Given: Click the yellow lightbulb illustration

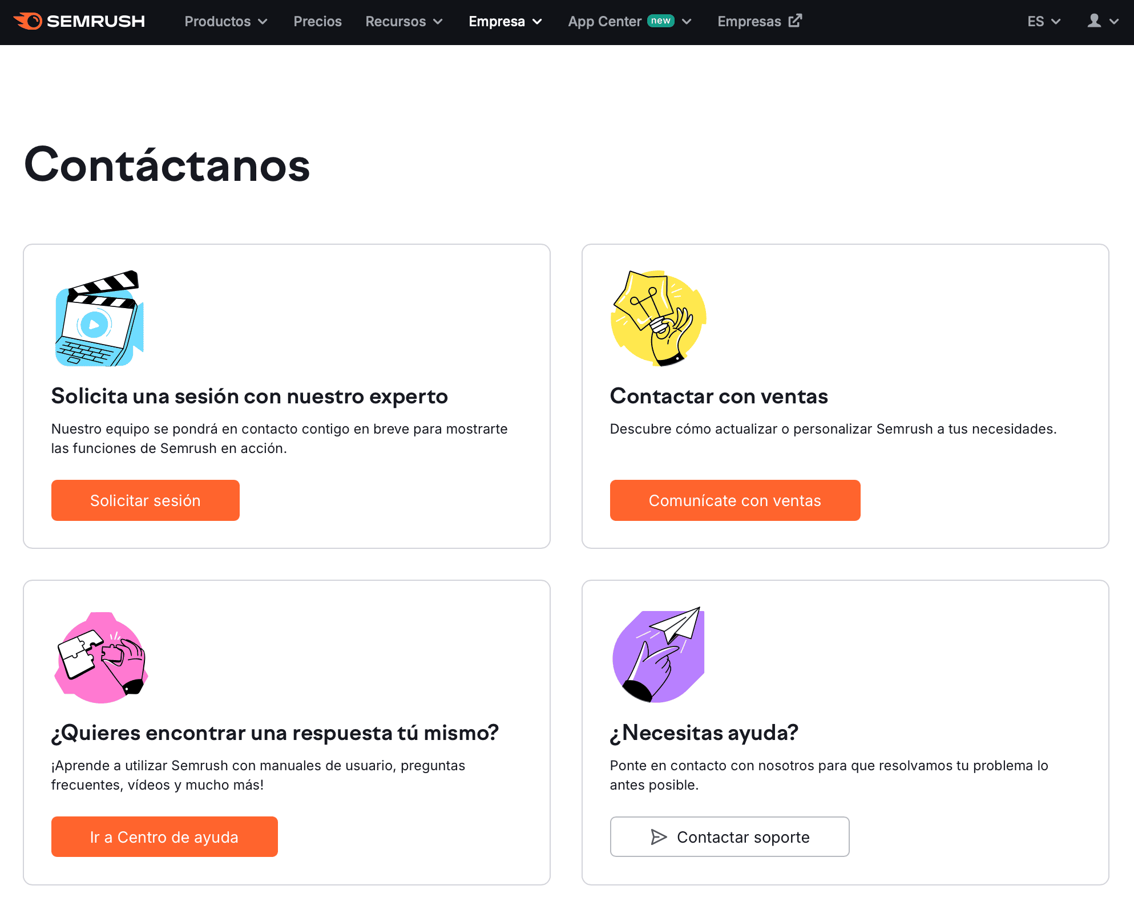Looking at the screenshot, I should (658, 318).
